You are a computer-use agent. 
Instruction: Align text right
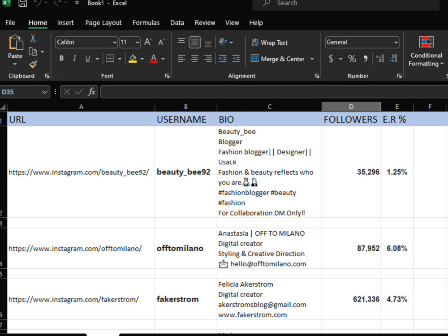pos(208,59)
